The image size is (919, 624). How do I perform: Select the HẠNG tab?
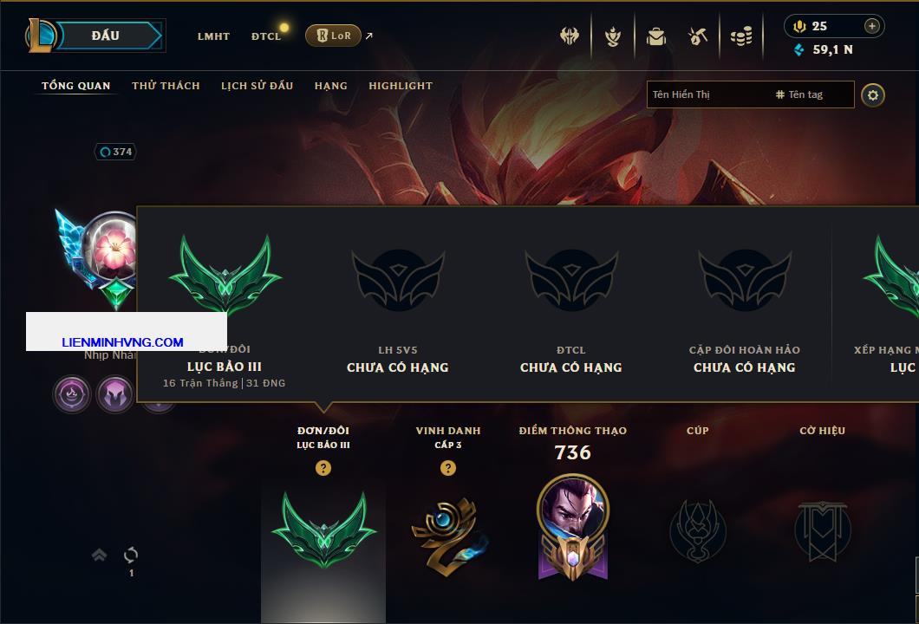click(330, 86)
